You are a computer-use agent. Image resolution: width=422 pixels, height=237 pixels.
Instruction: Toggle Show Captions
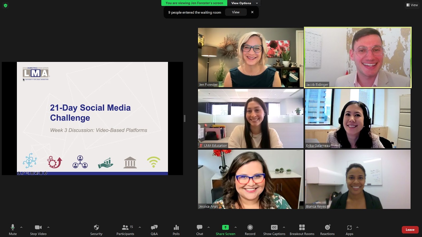274,230
